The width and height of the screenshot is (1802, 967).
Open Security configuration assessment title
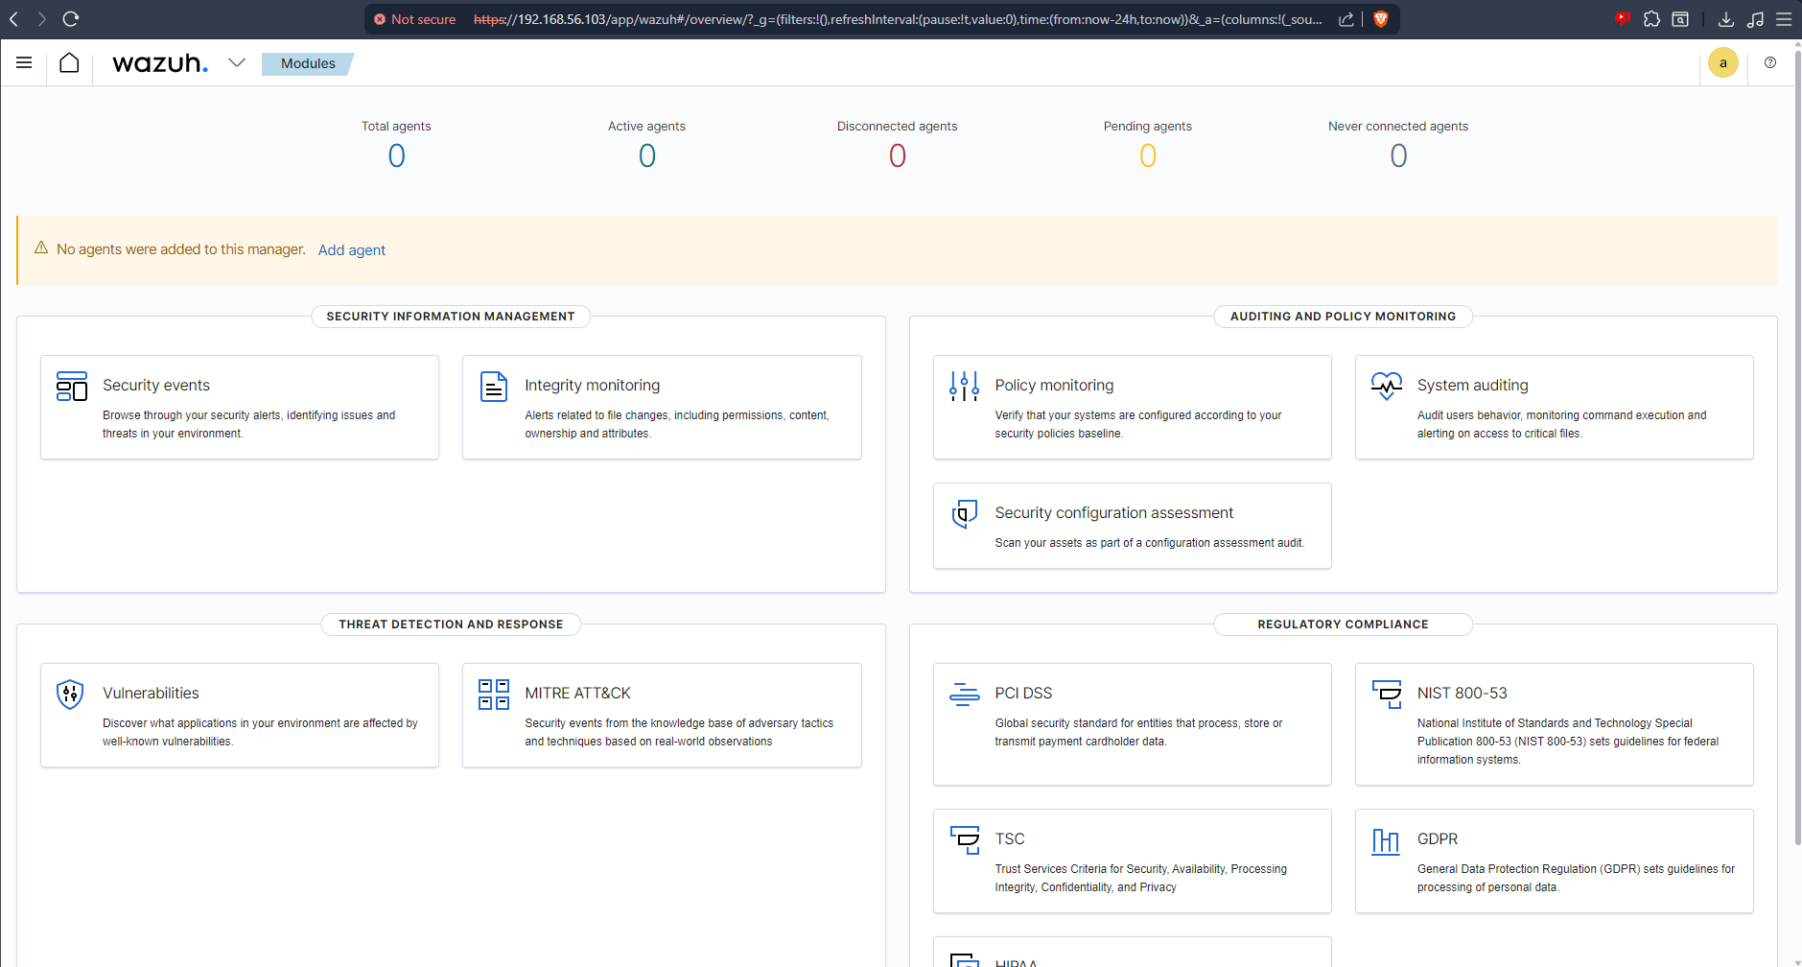(x=1114, y=512)
